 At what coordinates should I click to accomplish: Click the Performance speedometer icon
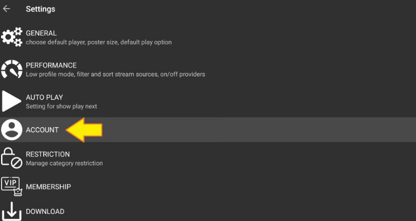[11, 69]
